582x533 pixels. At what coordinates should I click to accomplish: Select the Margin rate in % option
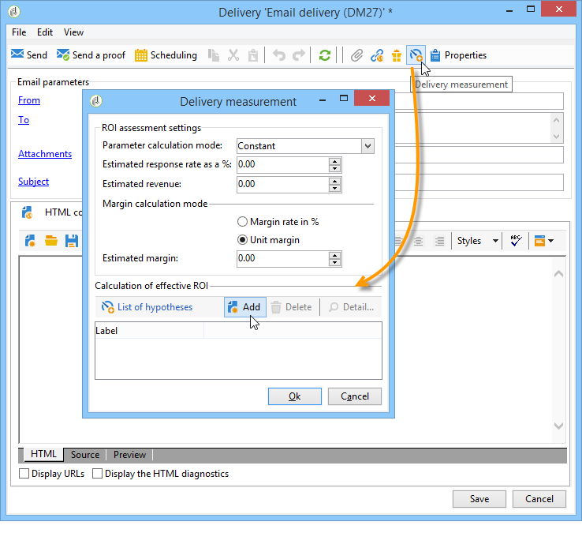click(x=278, y=222)
